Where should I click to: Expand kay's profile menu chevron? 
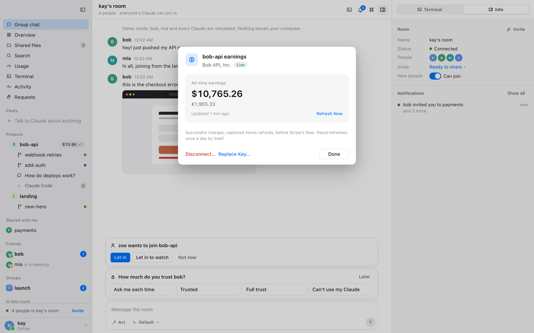(86, 326)
